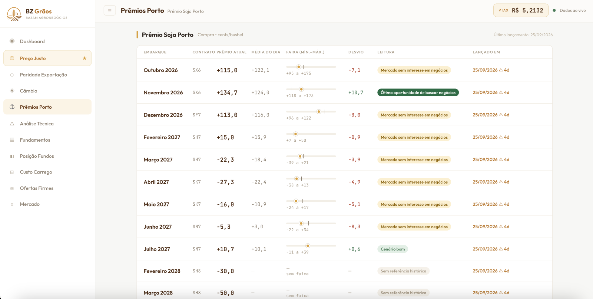593x299 pixels.
Task: Click the Preço Justo circle icon
Action: coord(12,58)
